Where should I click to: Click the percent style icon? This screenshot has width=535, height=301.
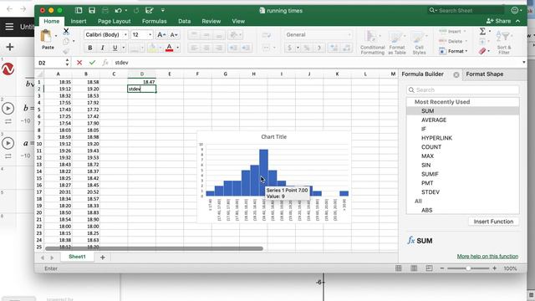coord(307,48)
